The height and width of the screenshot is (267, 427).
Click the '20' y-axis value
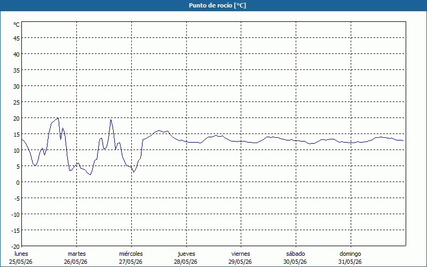(x=17, y=119)
